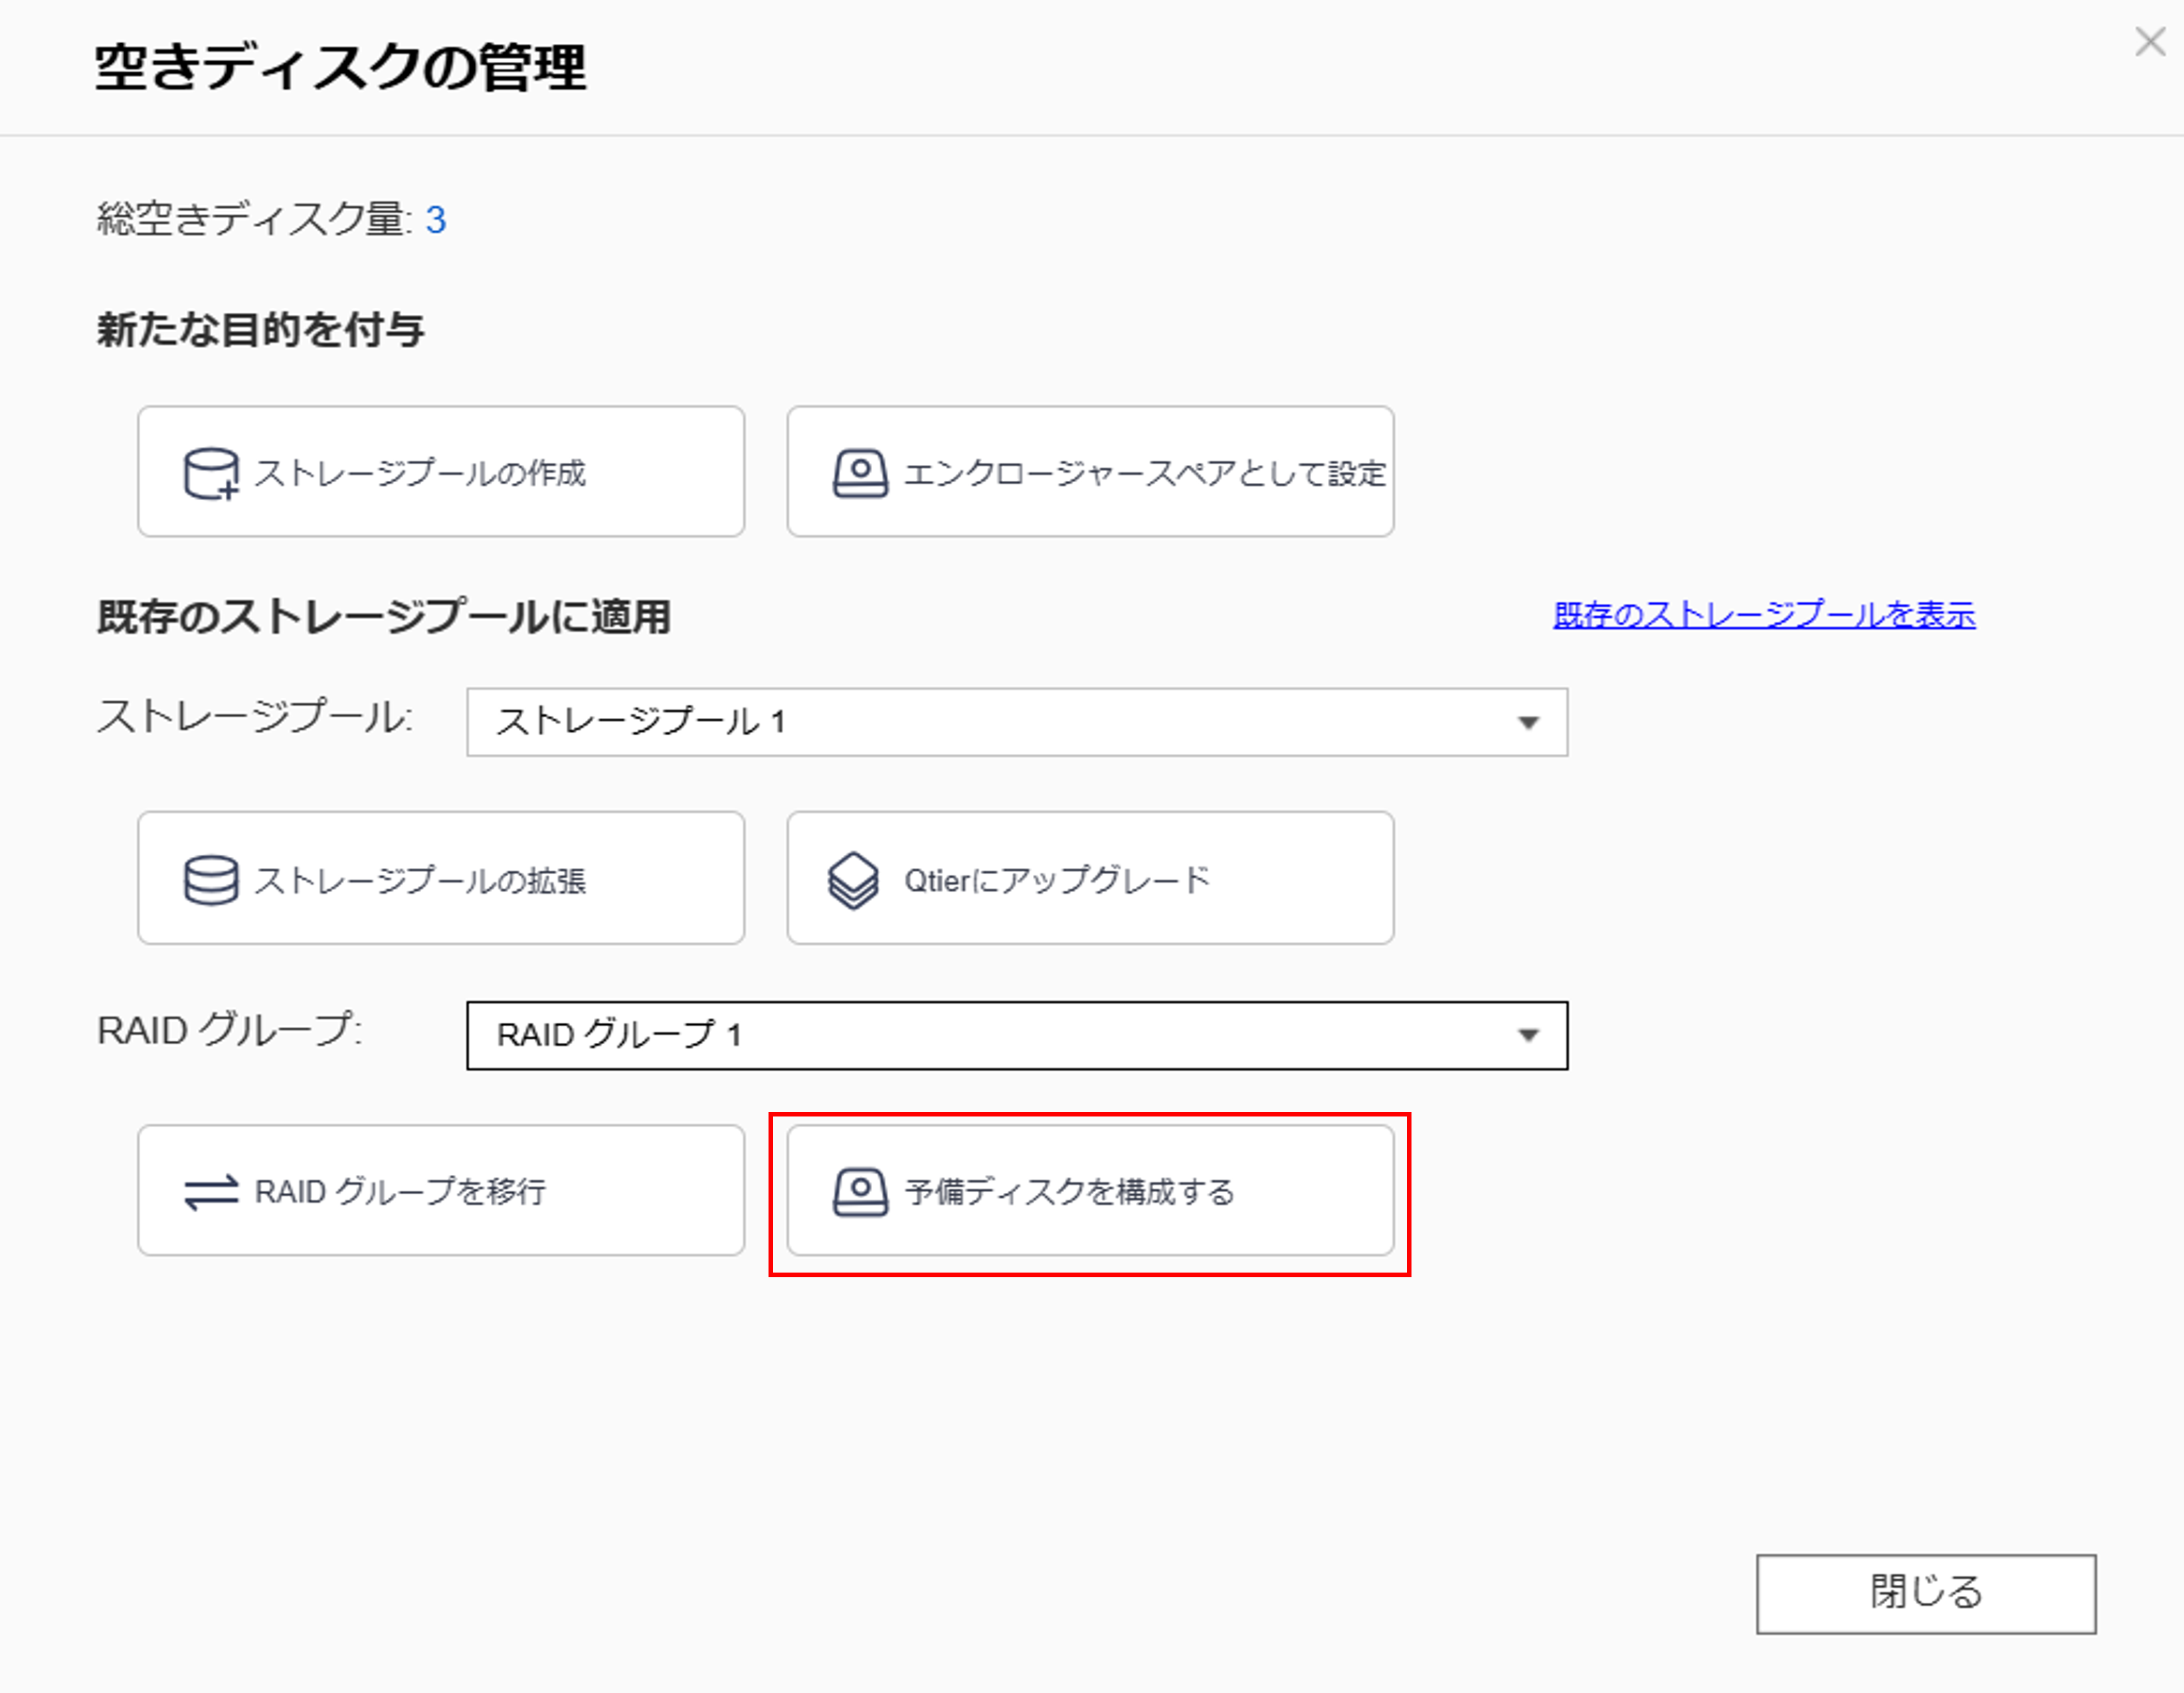Select the ストレージプールの拡張 option
Viewport: 2184px width, 1693px height.
pyautogui.click(x=441, y=878)
